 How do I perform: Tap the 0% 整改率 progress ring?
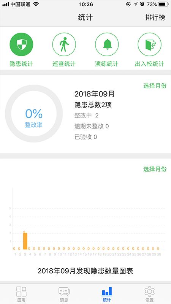[34, 114]
